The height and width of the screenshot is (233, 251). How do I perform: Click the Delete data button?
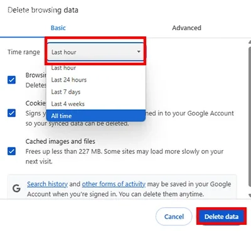[x=222, y=217]
